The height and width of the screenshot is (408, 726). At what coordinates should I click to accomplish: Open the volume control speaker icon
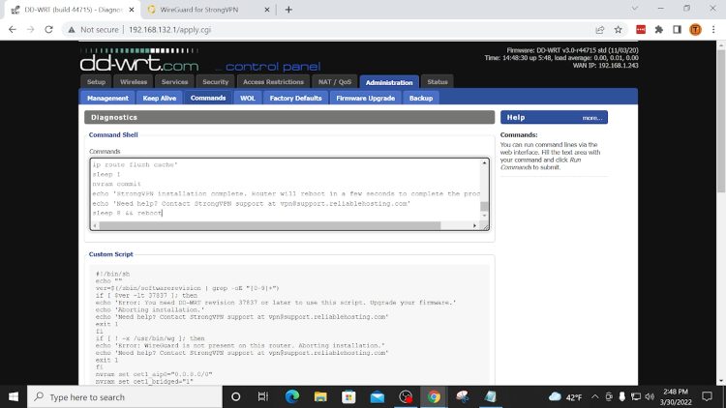point(650,397)
